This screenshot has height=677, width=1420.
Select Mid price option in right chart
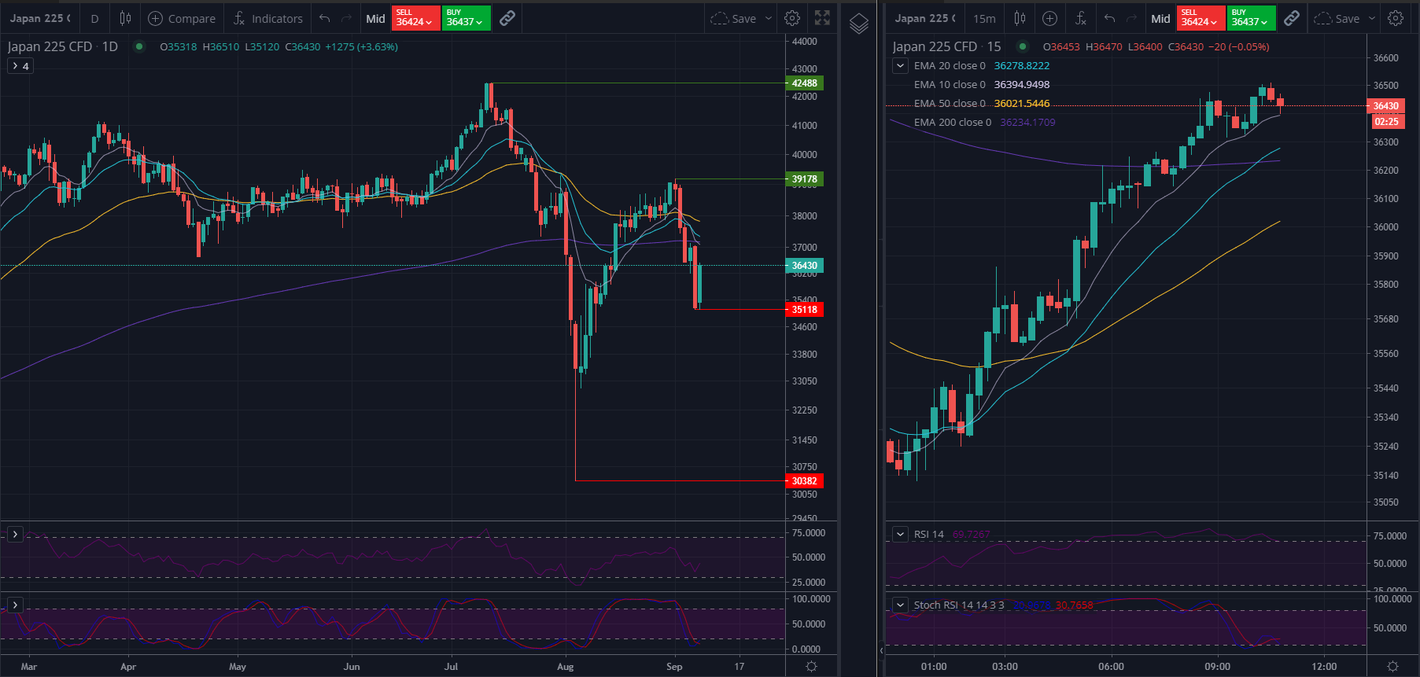coord(1160,18)
